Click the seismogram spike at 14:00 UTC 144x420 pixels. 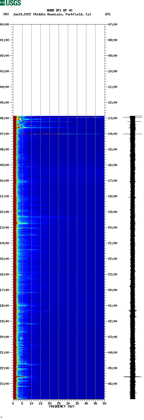point(133,134)
